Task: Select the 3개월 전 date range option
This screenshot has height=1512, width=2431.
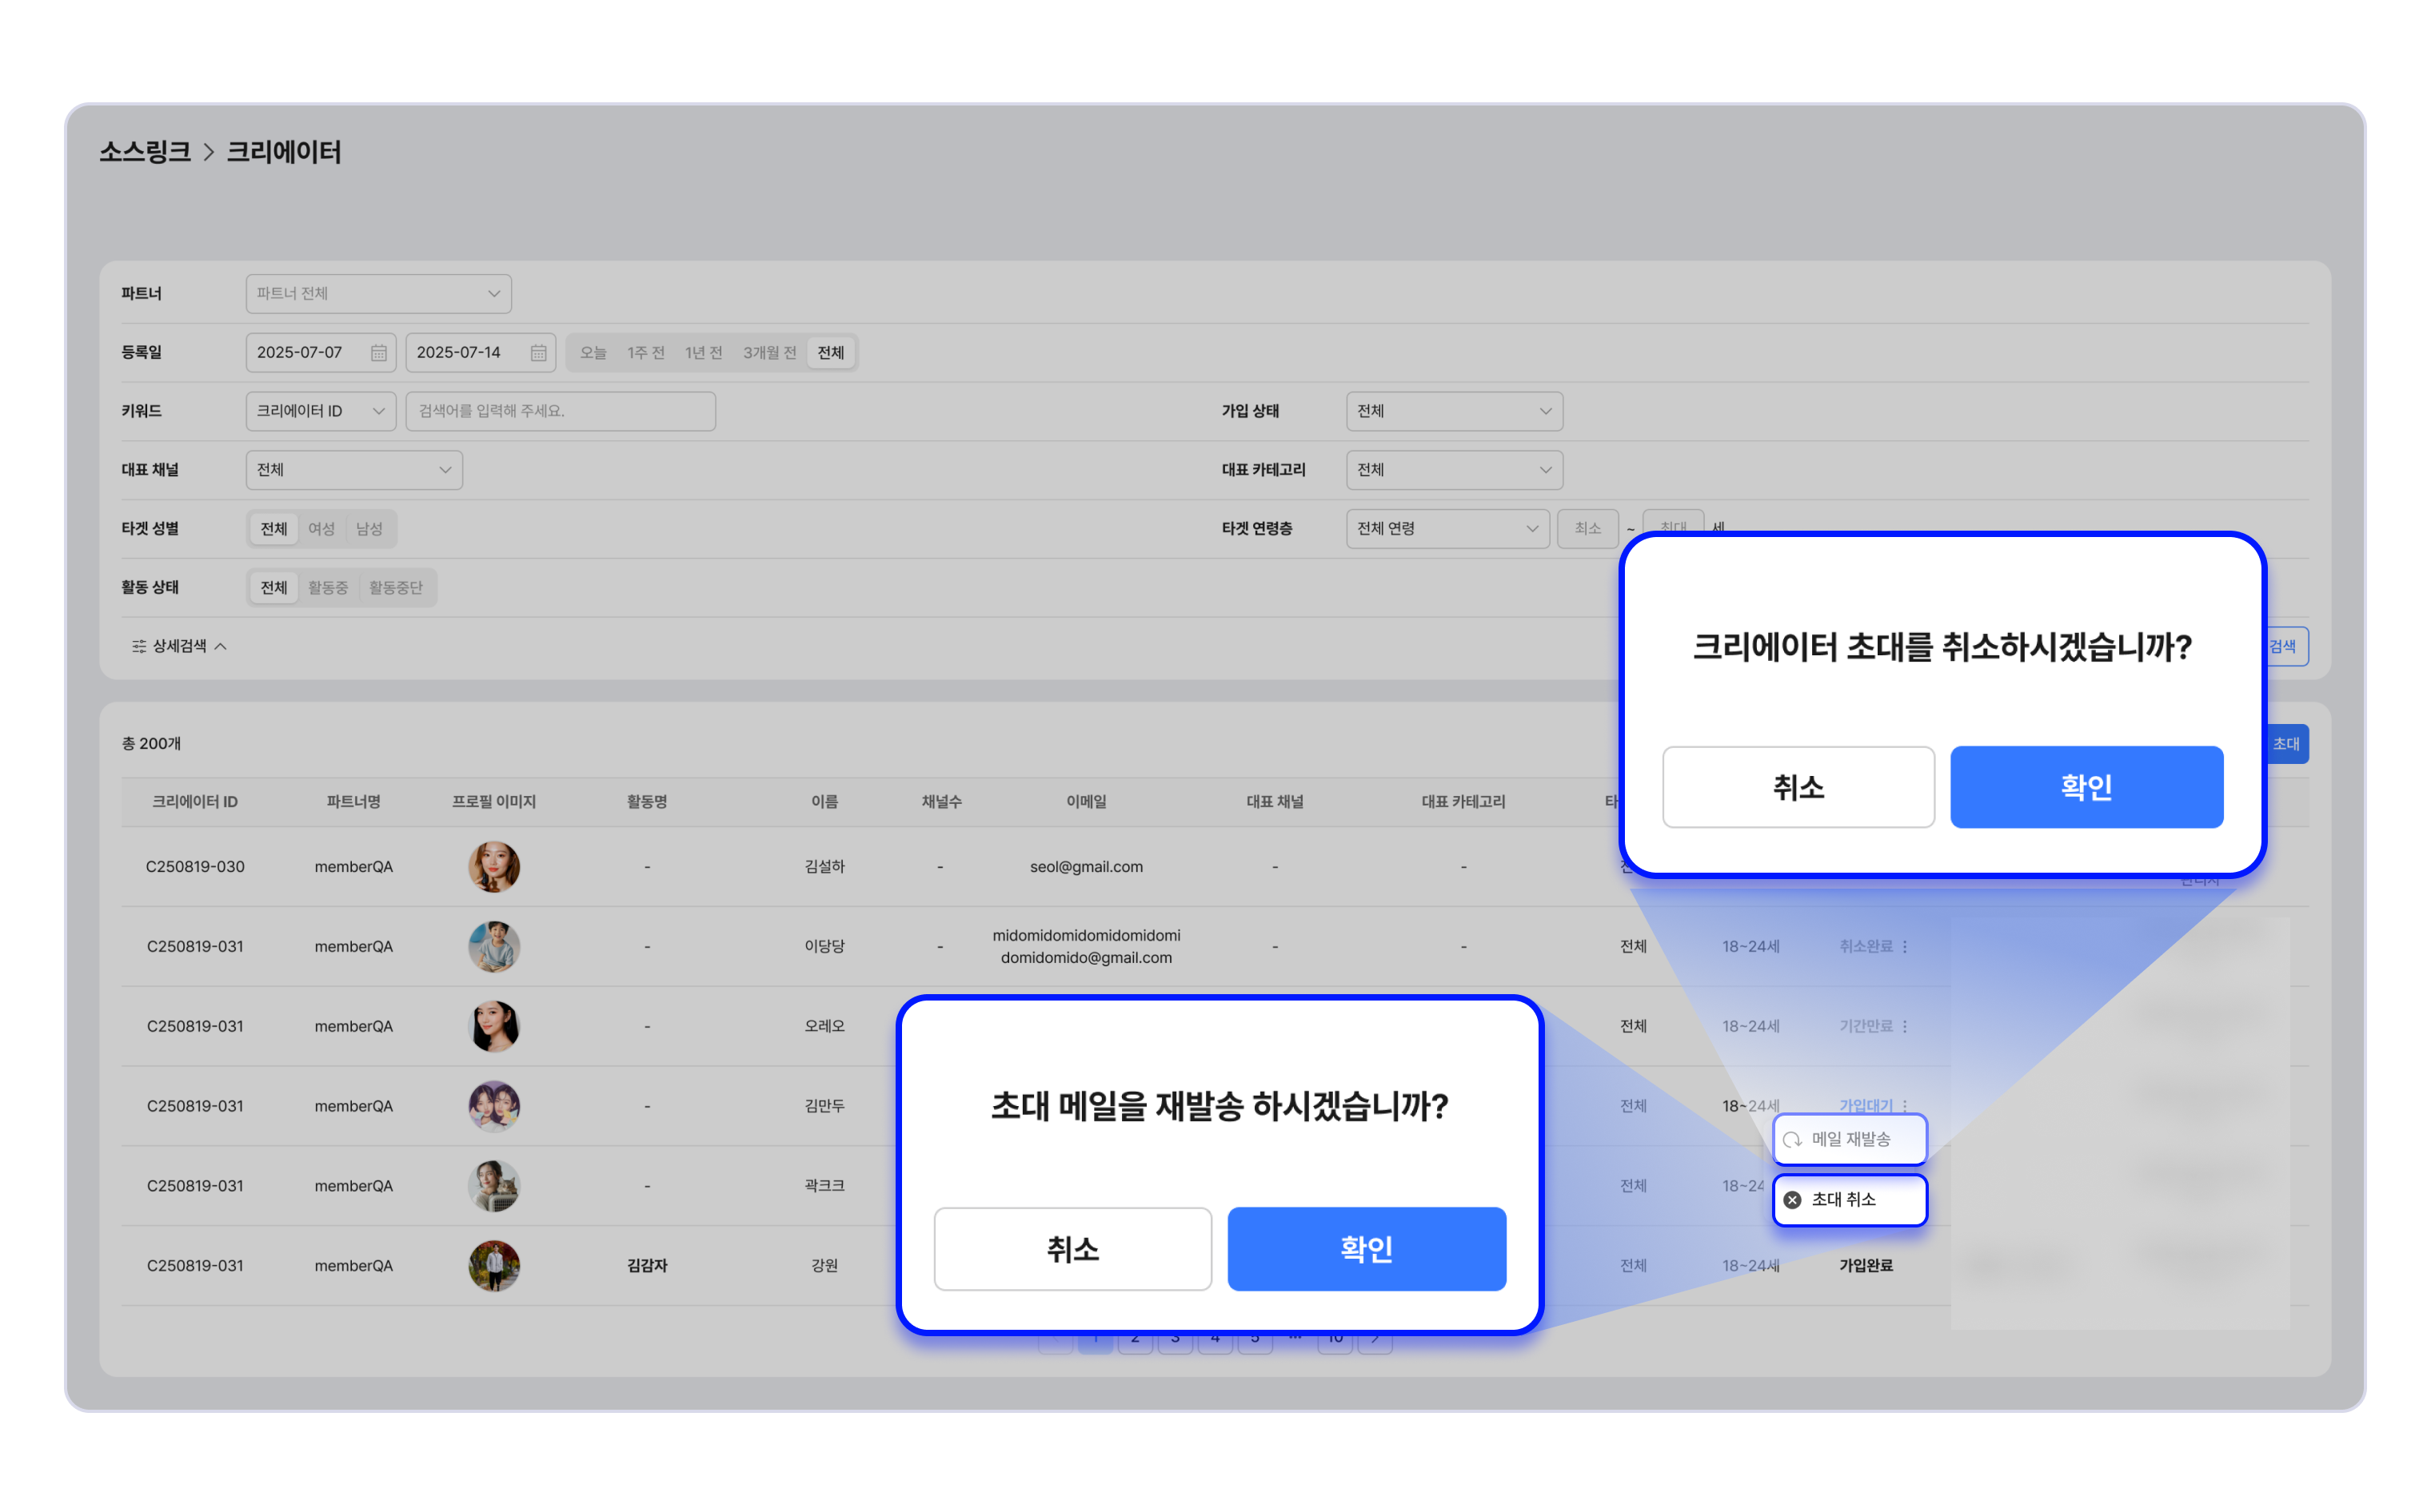Action: click(x=769, y=353)
